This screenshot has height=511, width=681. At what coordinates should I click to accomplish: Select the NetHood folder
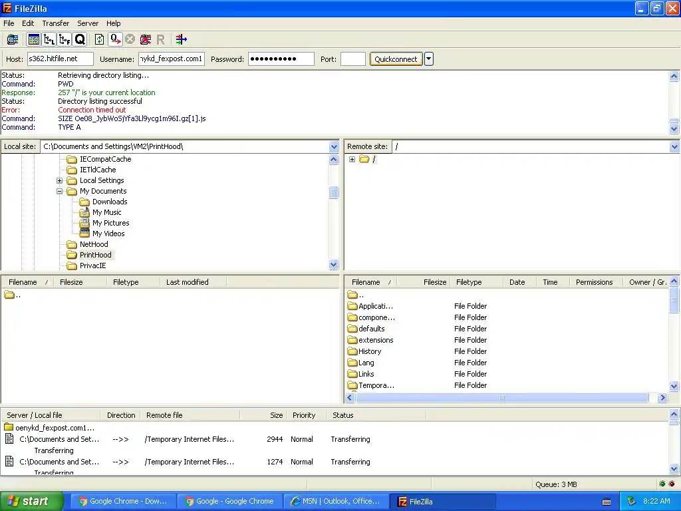tap(93, 244)
